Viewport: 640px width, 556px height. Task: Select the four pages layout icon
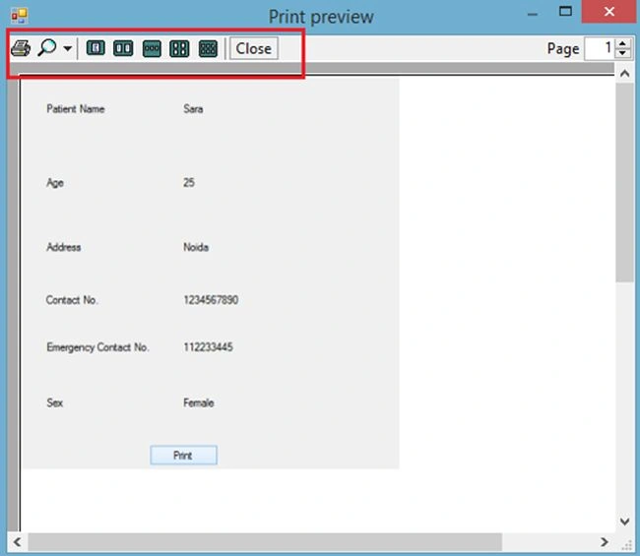(179, 48)
